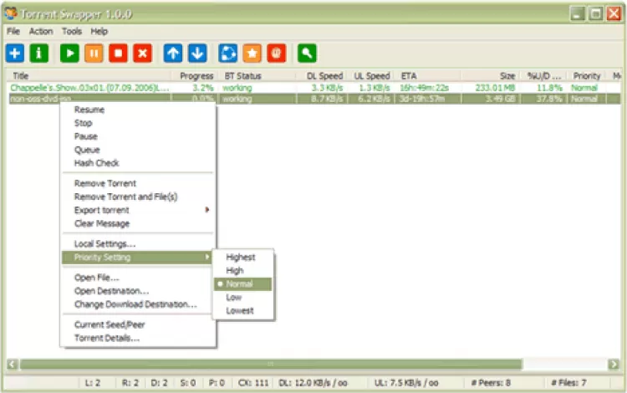Viewport: 627px width, 393px height.
Task: Click the horizontal scrollbar right arrow
Action: click(614, 365)
